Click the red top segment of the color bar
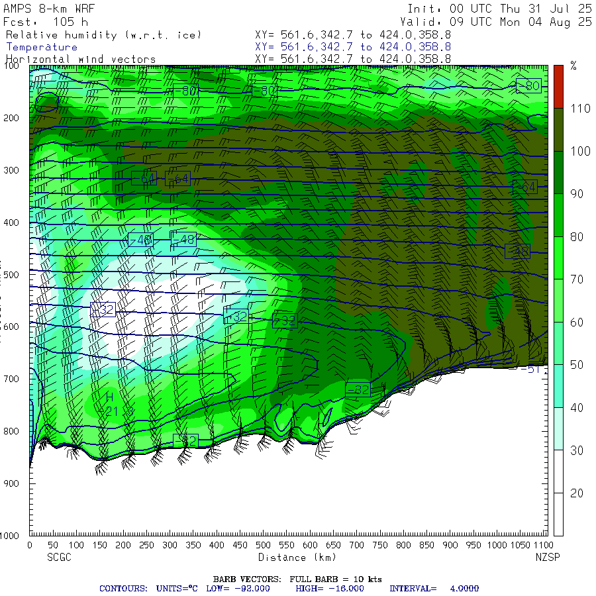 (x=558, y=87)
